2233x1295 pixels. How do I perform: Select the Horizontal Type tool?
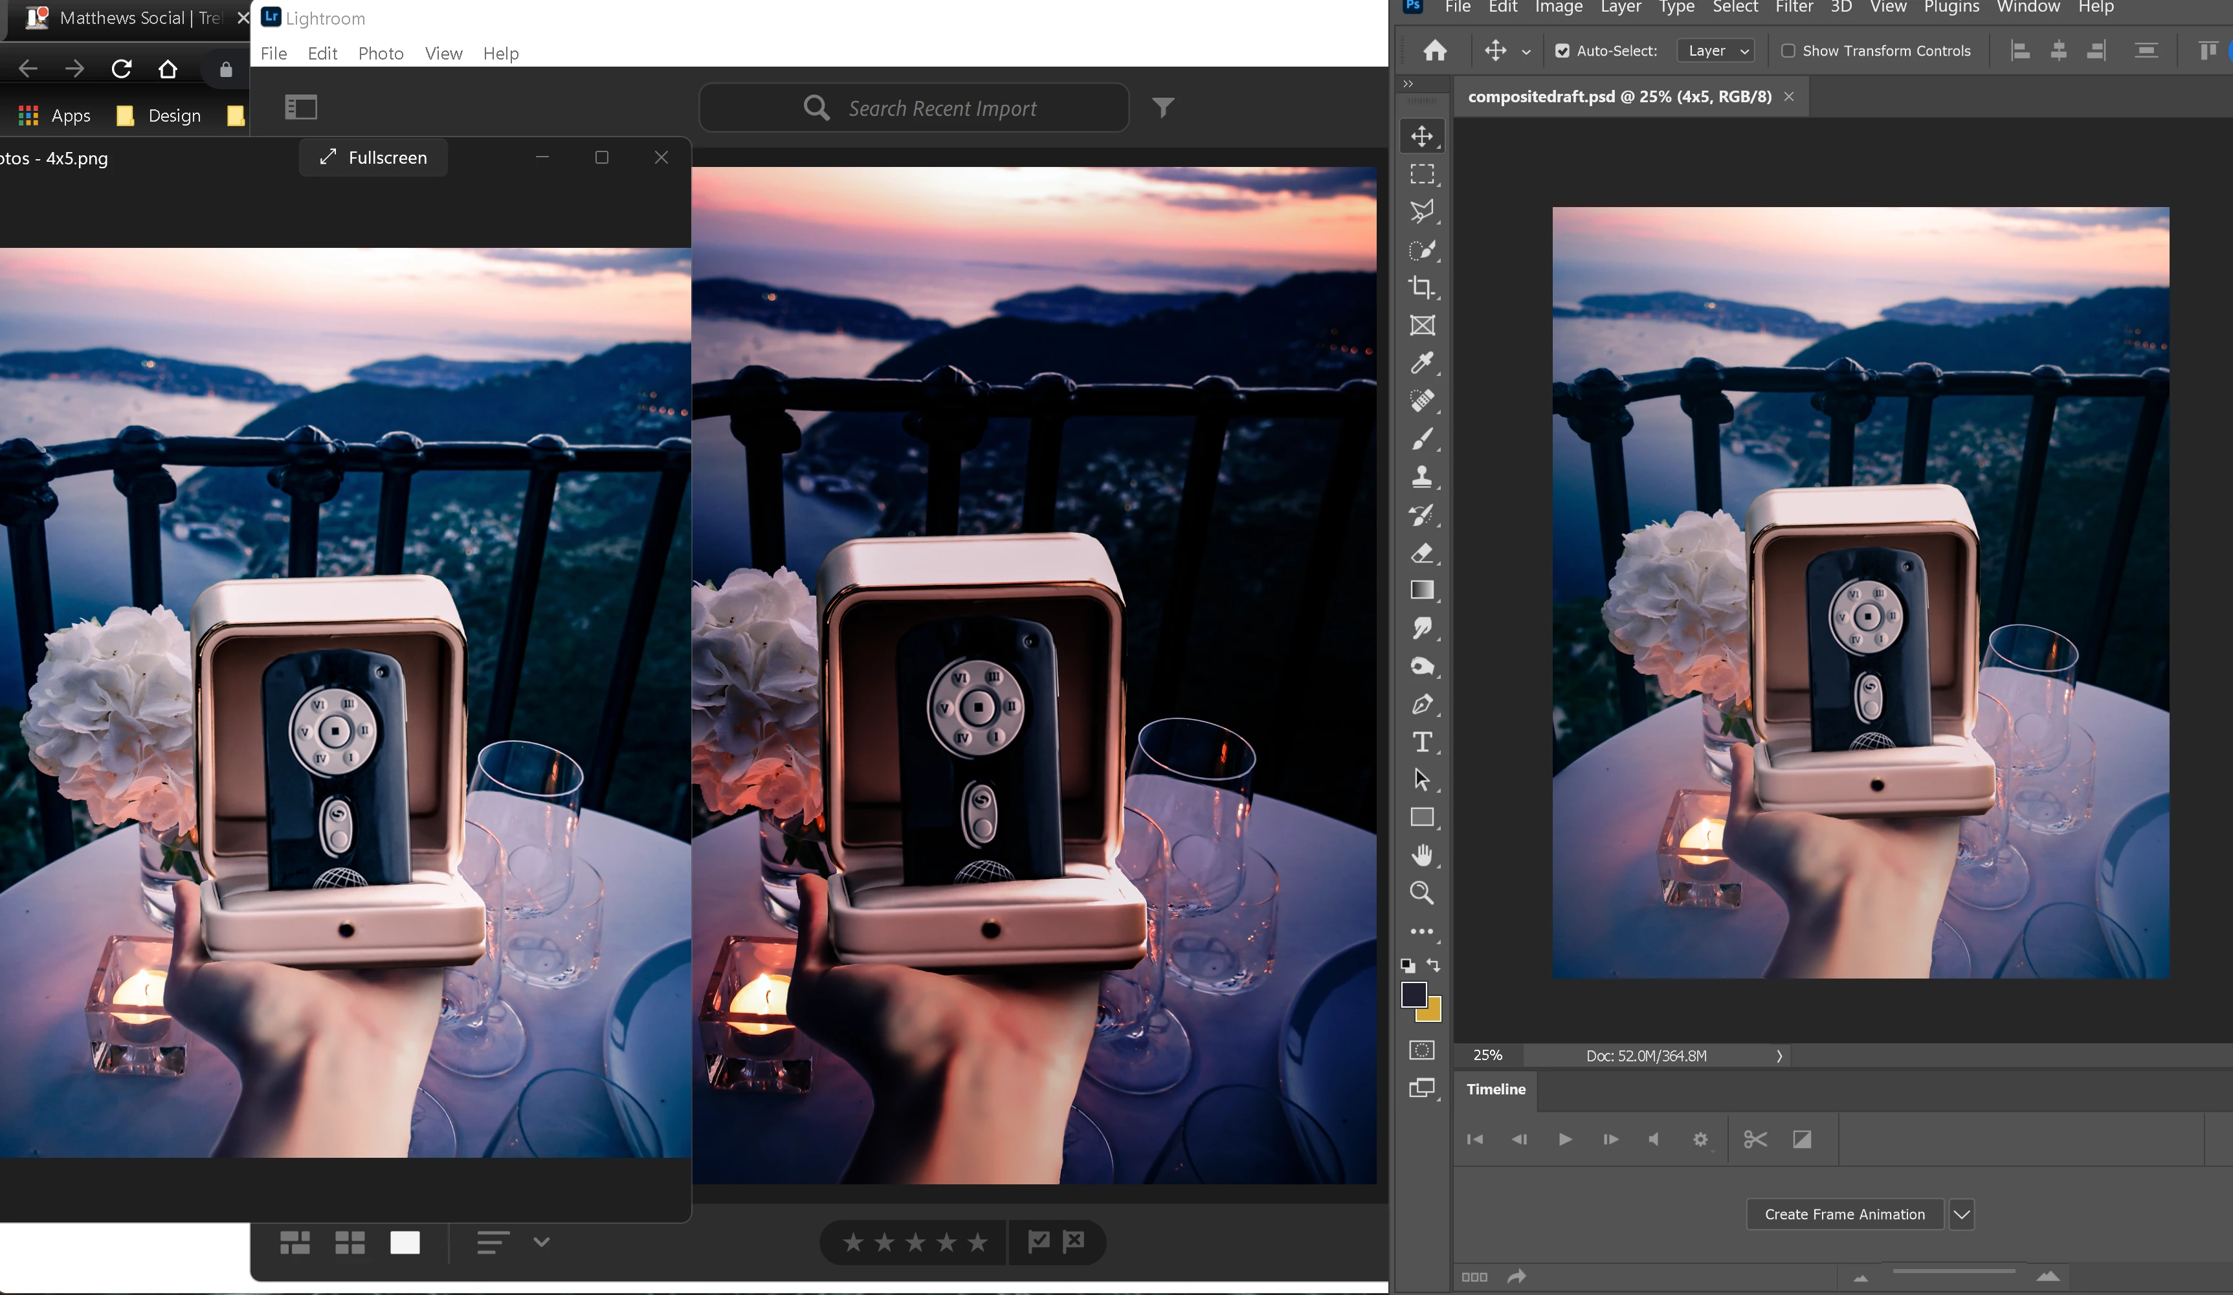(x=1421, y=742)
